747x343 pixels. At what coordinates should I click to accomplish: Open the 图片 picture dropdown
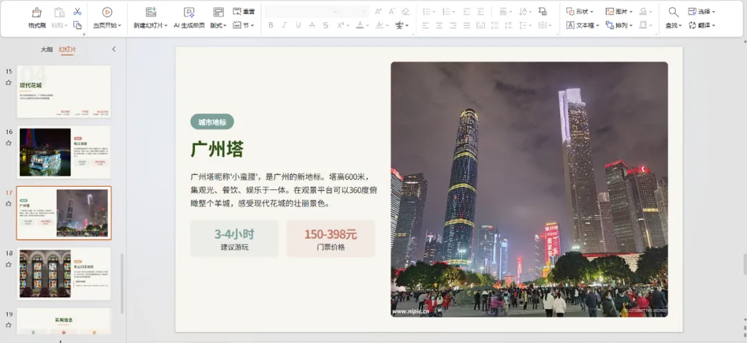tap(619, 12)
